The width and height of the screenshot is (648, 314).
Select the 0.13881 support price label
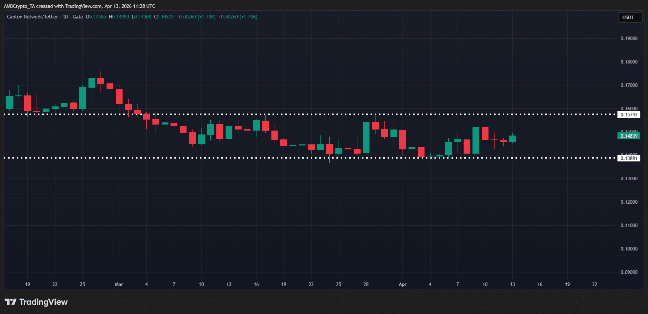point(629,158)
